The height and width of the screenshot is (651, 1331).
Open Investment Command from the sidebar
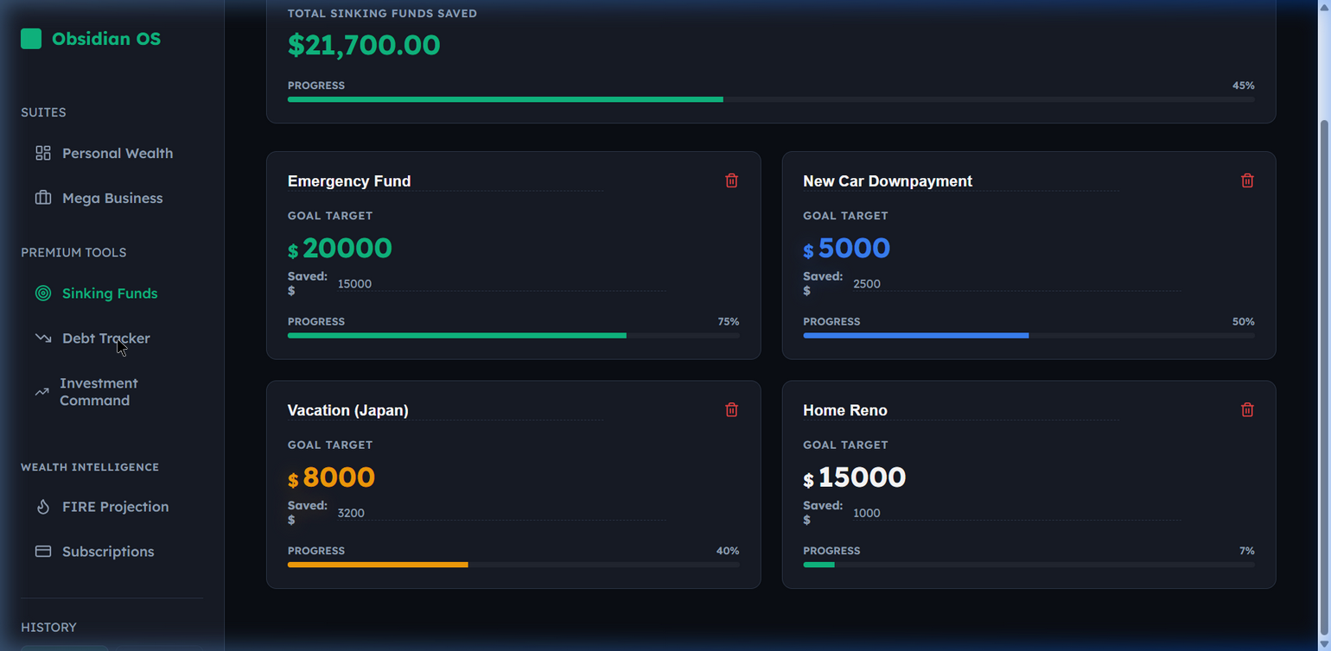tap(111, 392)
